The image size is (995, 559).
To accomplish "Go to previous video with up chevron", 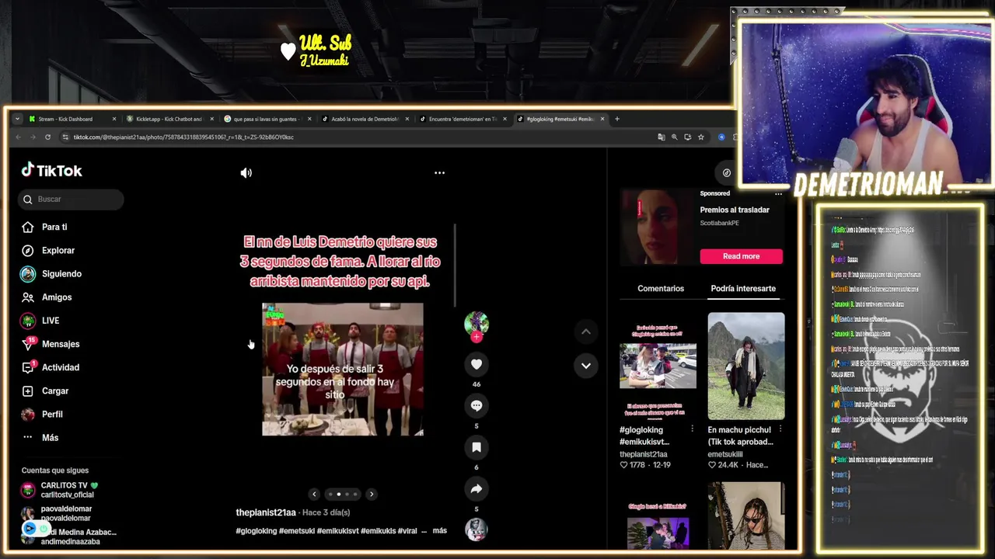I will [x=586, y=332].
